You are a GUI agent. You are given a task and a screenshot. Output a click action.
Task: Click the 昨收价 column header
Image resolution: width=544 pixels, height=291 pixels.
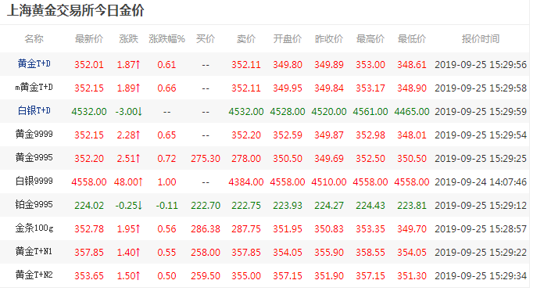[x=329, y=39]
